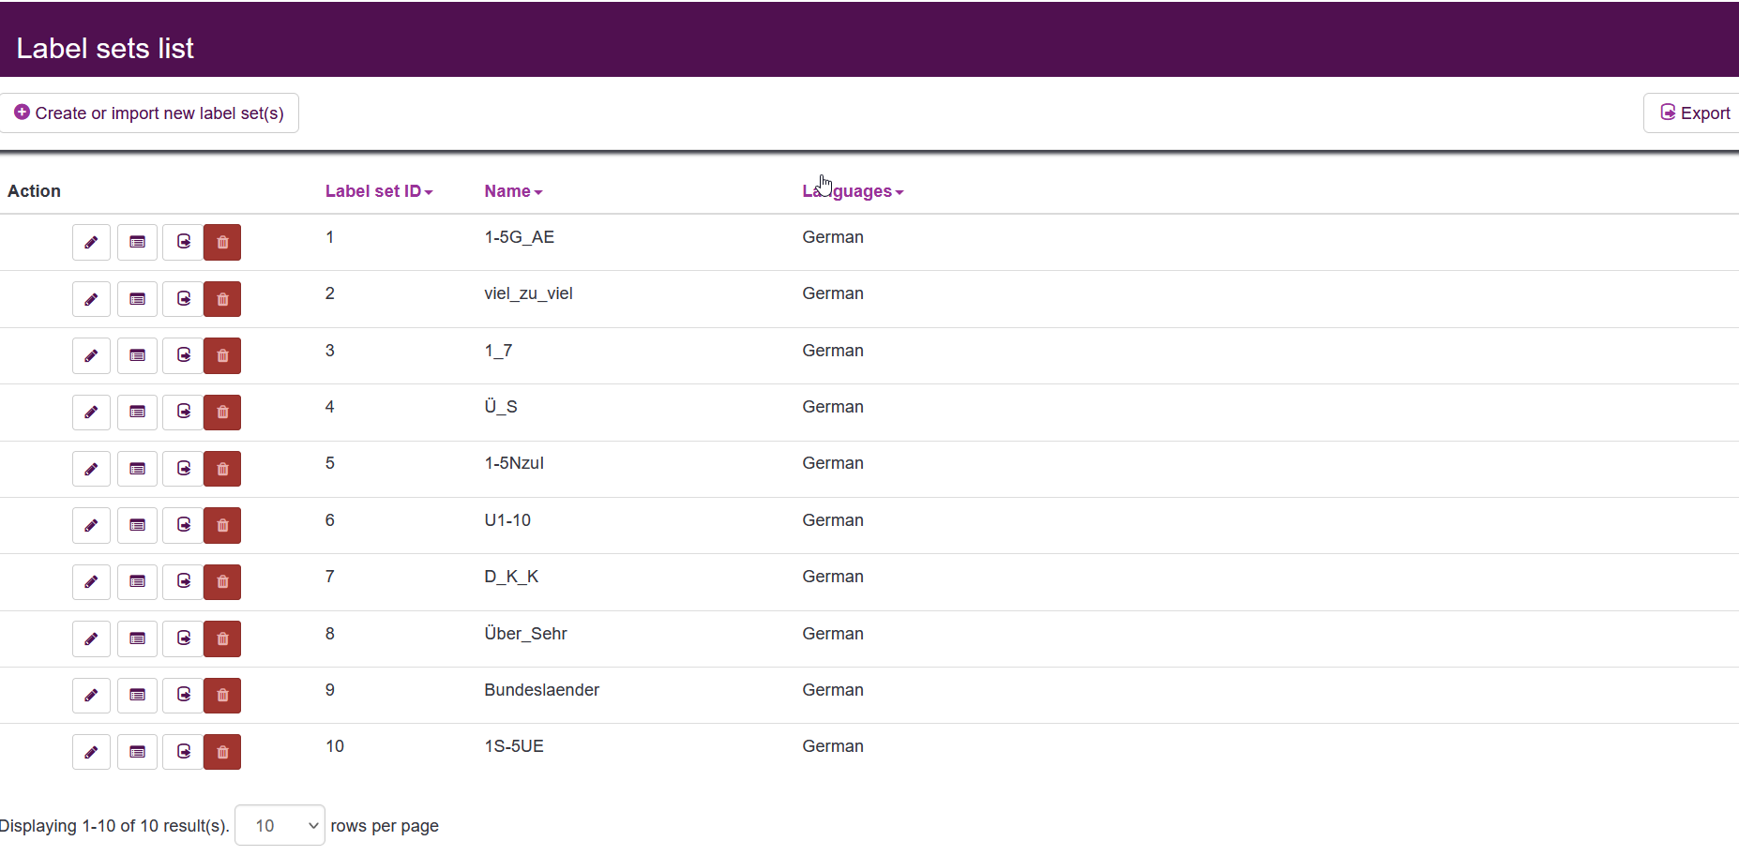1739x856 pixels.
Task: Edit the 1S-5UE label set
Action: (91, 752)
